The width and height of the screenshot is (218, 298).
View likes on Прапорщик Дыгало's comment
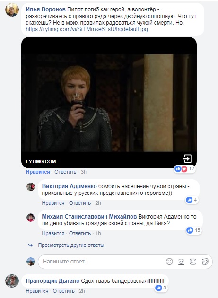[x=161, y=288]
